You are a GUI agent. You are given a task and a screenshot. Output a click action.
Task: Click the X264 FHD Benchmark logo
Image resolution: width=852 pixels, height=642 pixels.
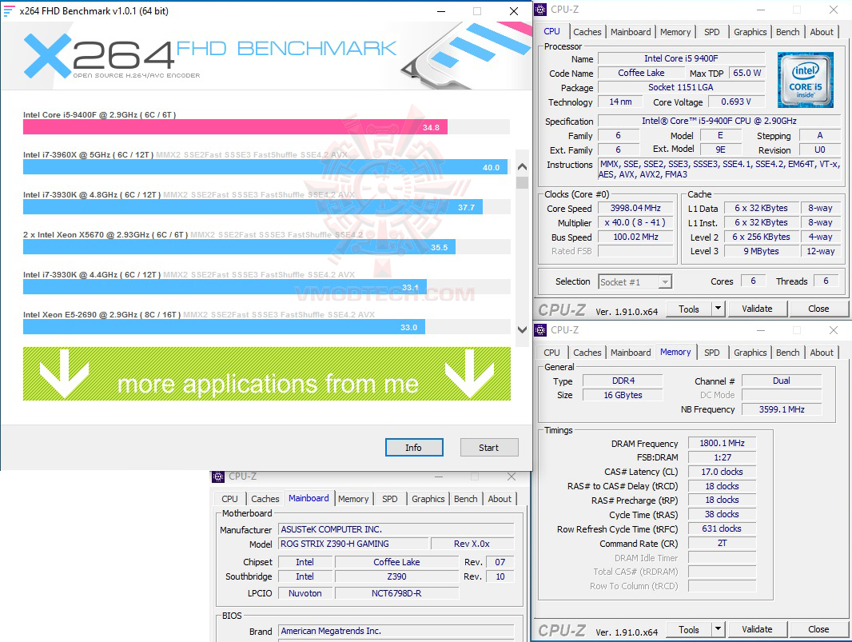(209, 56)
